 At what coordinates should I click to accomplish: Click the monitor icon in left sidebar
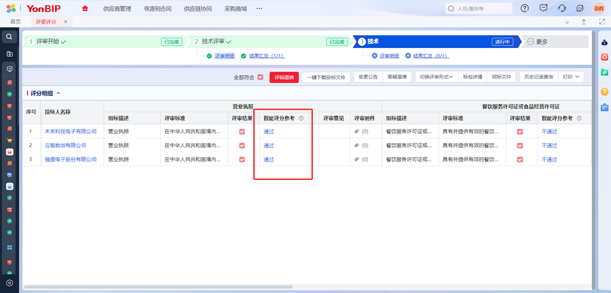[x=9, y=69]
